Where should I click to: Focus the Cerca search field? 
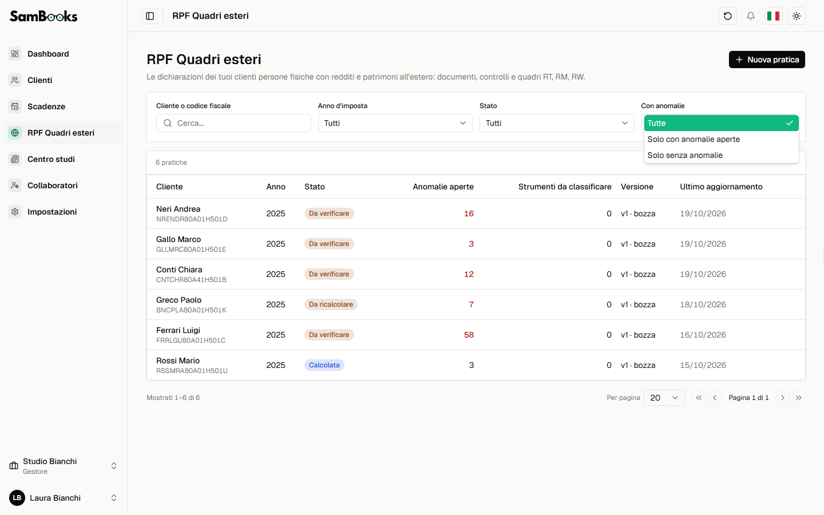[233, 123]
